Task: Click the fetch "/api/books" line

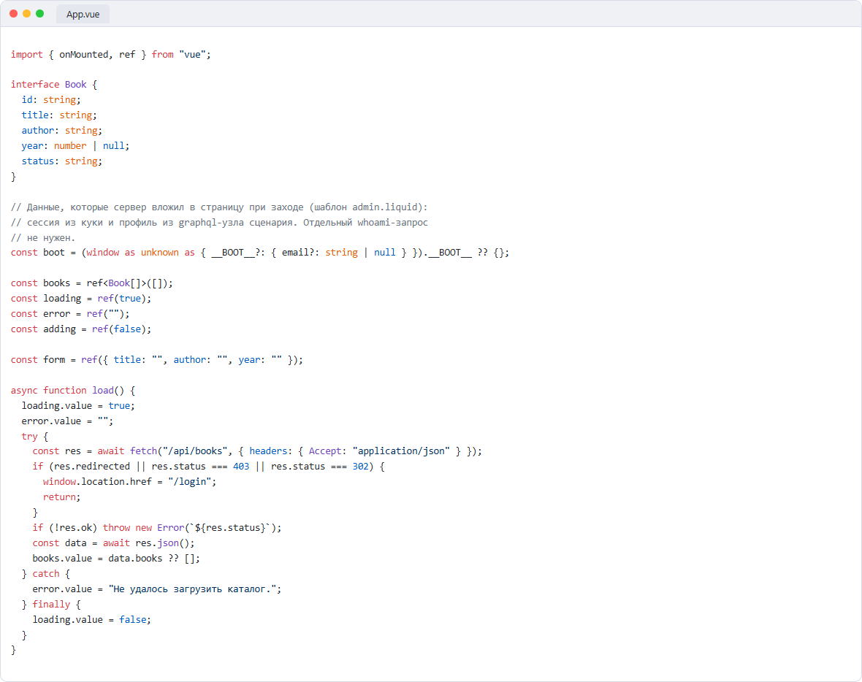Action: [x=257, y=451]
